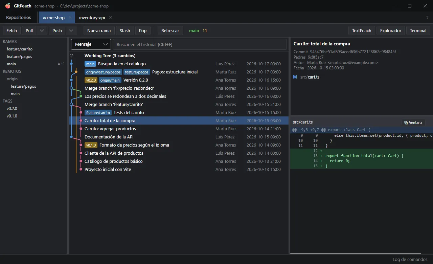This screenshot has height=264, width=433.
Task: Open the Terminal button
Action: pos(418,30)
